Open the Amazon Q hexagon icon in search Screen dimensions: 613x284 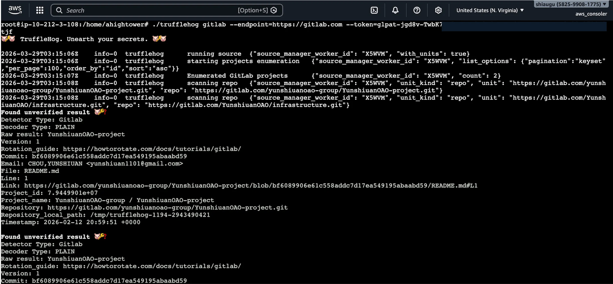point(274,10)
